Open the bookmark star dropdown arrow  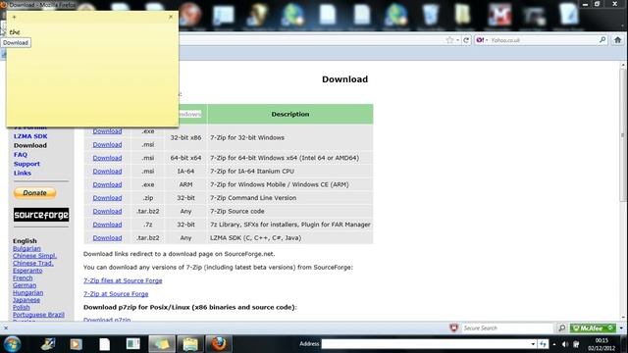457,40
